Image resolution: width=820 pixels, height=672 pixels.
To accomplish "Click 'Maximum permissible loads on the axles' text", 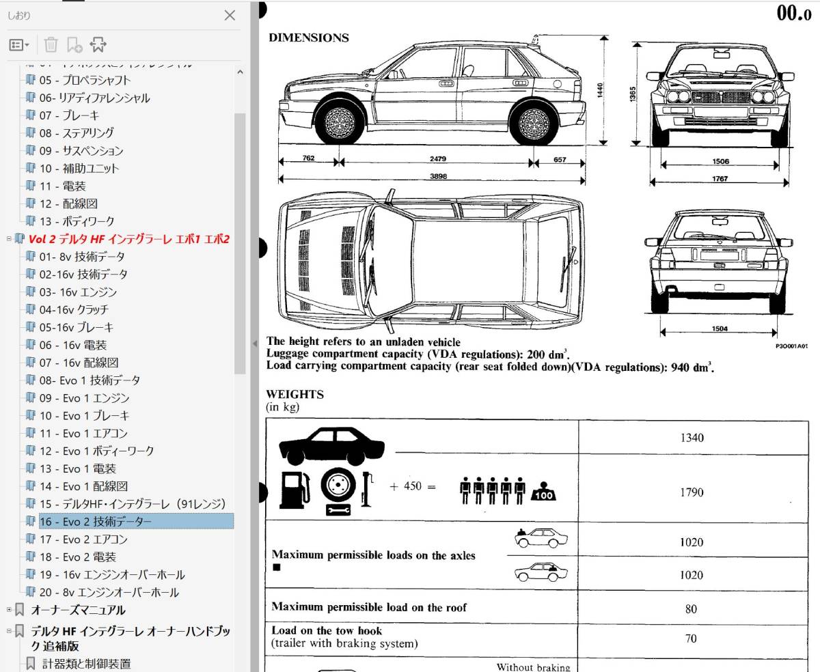I will pos(374,555).
